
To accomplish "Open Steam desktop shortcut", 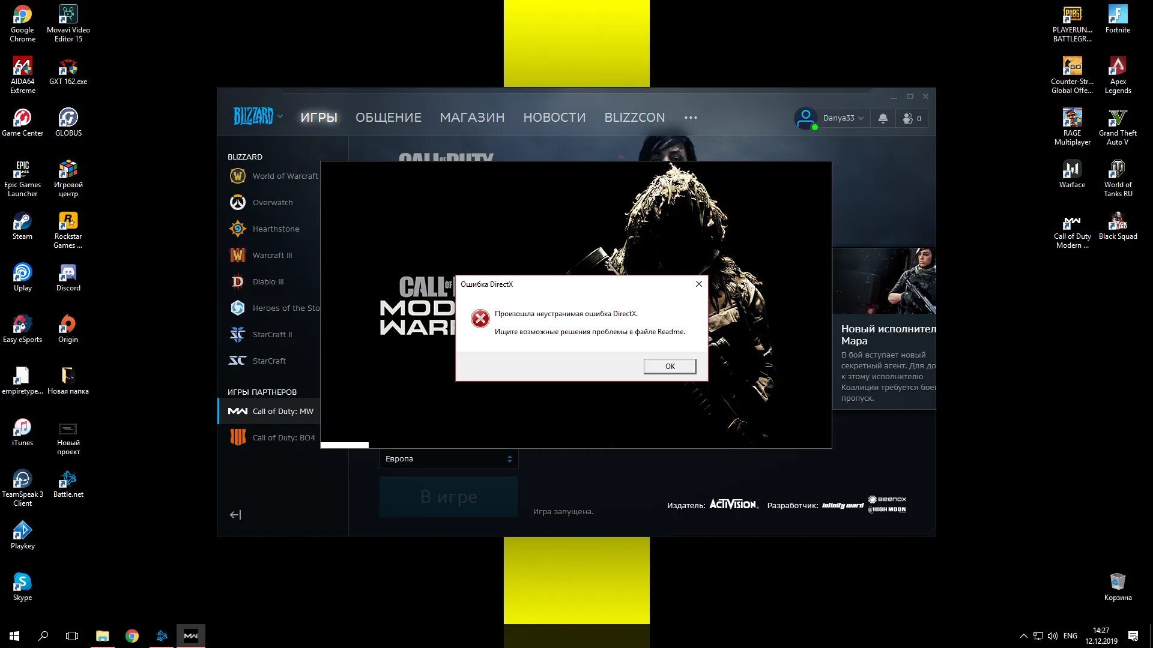I will 22,226.
